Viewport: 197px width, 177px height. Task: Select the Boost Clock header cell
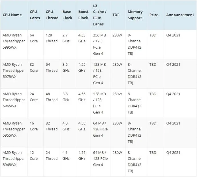coord(83,15)
